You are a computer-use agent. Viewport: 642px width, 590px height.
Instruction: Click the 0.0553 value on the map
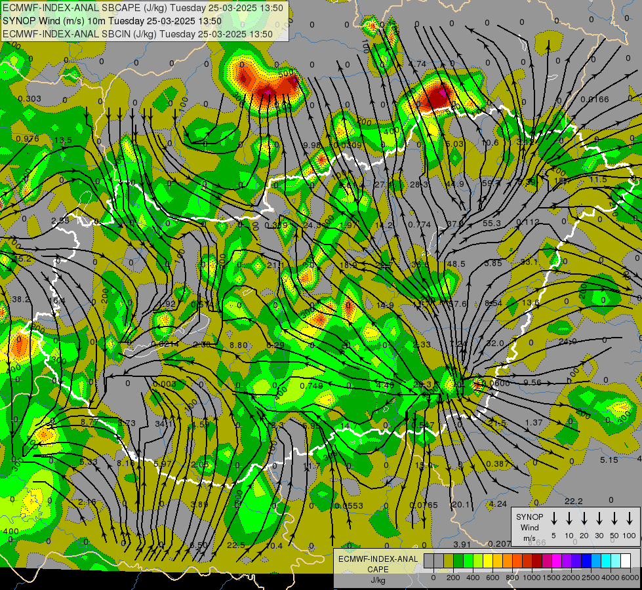(x=349, y=505)
